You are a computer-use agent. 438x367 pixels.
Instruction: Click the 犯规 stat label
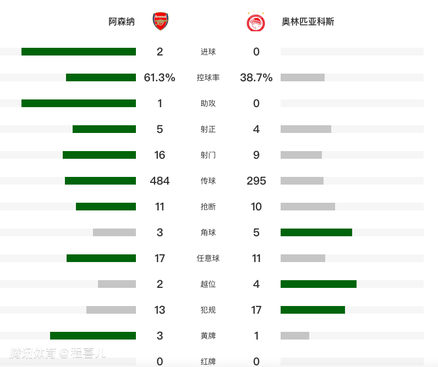(x=208, y=310)
